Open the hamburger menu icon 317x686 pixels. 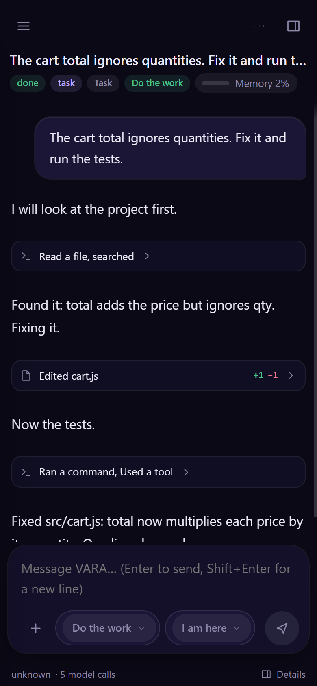coord(24,26)
